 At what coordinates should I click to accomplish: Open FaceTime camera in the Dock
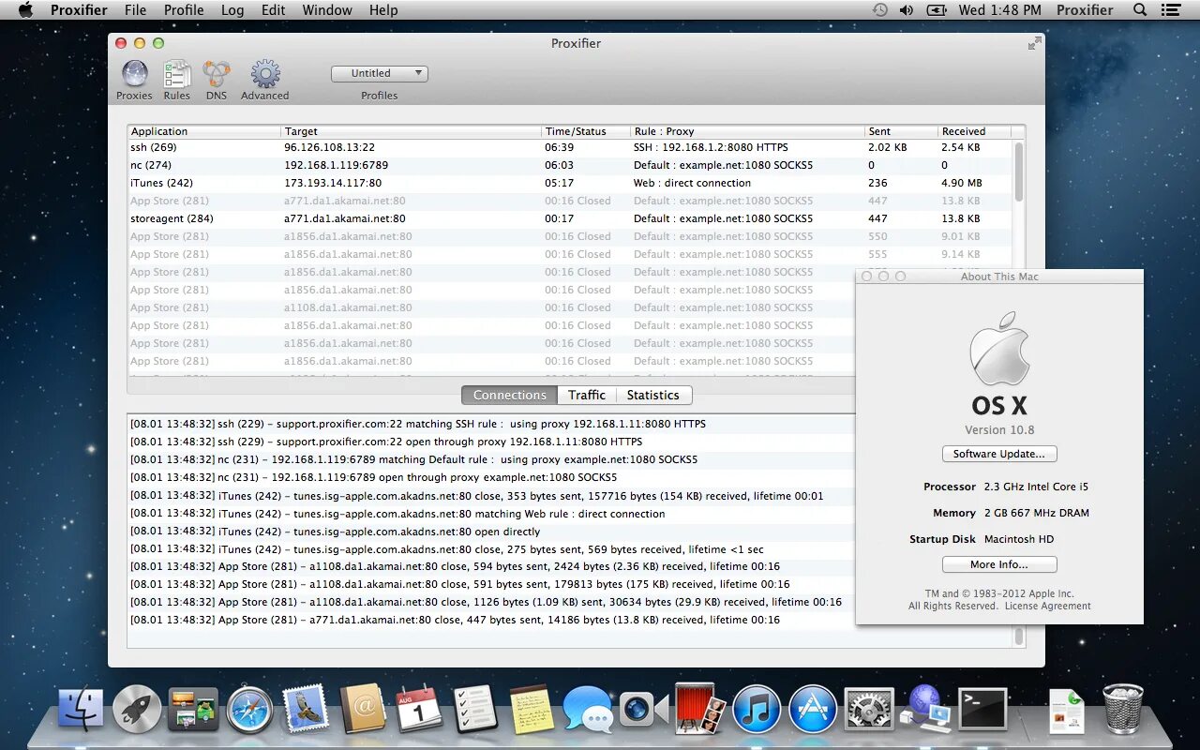(x=643, y=709)
